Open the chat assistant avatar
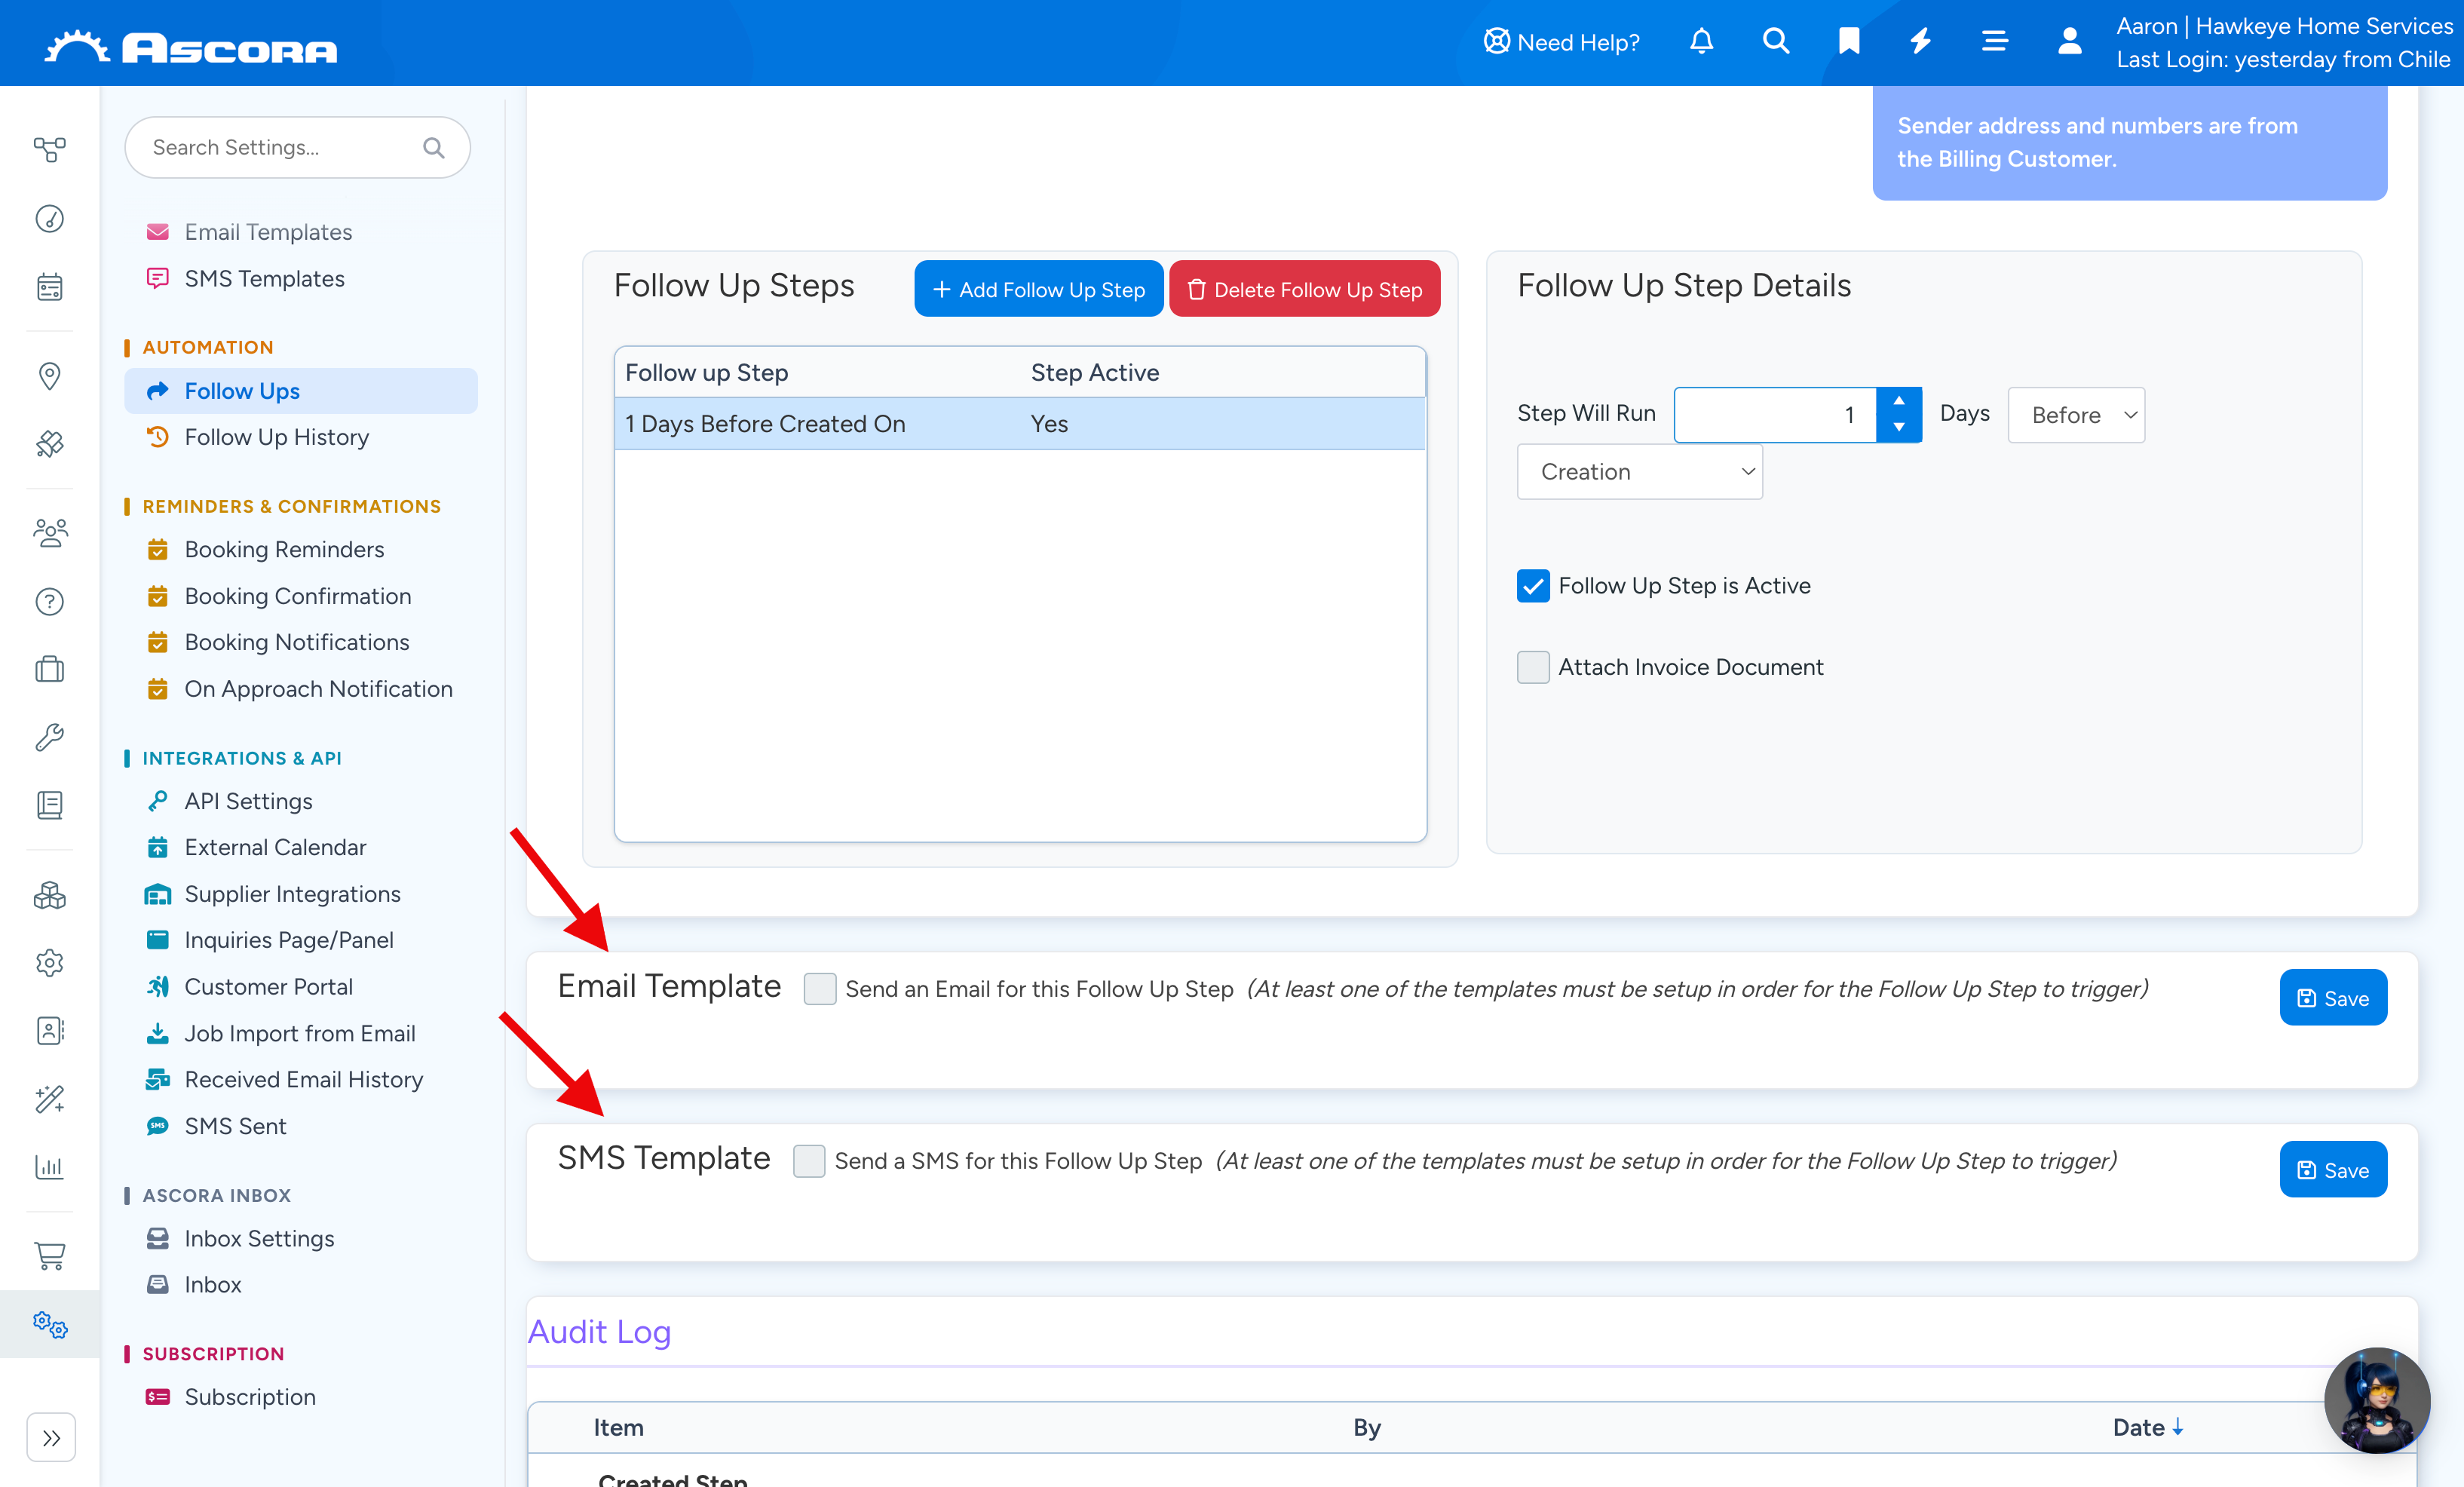The width and height of the screenshot is (2464, 1487). point(2377,1400)
